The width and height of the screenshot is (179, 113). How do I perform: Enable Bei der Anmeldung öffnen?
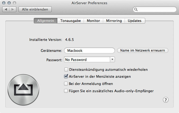(66, 84)
